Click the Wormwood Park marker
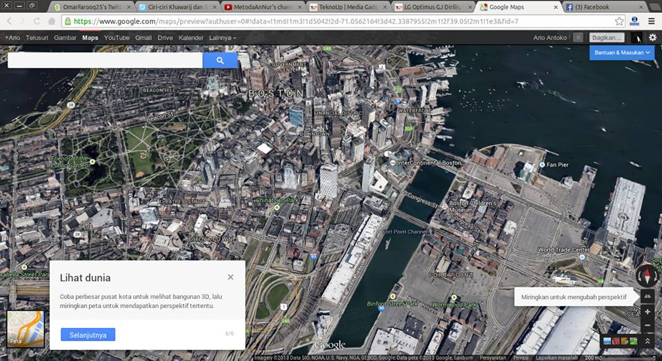This screenshot has width=662, height=361. pos(454,298)
